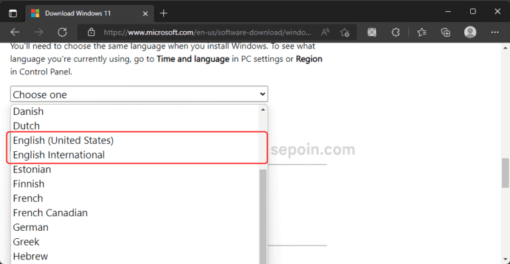Click the dropdown list scroll up arrow
This screenshot has height=264, width=510.
pyautogui.click(x=263, y=109)
